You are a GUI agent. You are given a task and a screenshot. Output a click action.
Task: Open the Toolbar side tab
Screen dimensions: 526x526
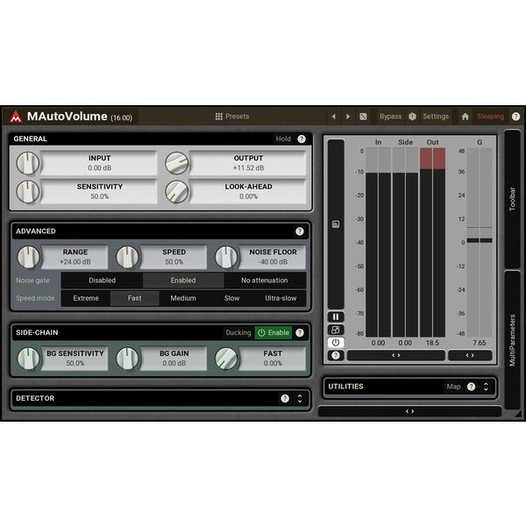tap(512, 199)
